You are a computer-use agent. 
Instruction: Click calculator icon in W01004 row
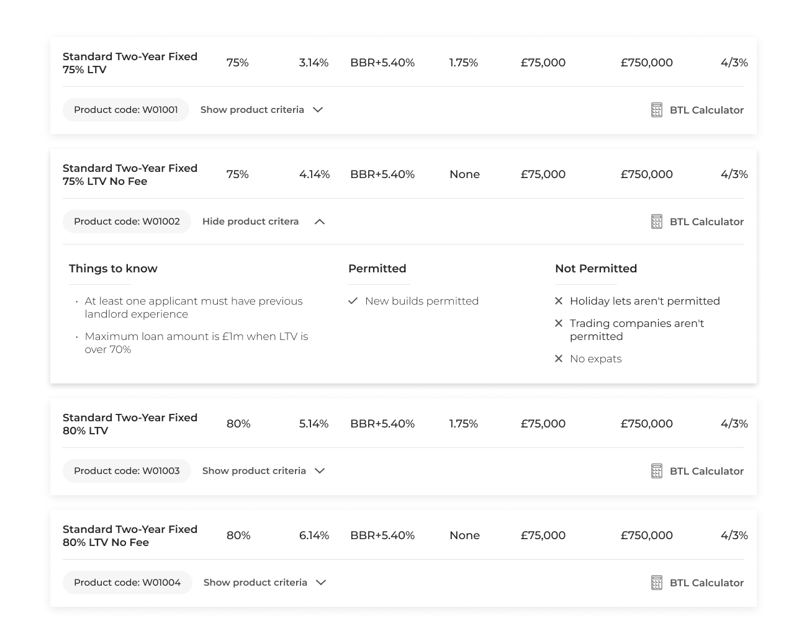click(x=656, y=583)
